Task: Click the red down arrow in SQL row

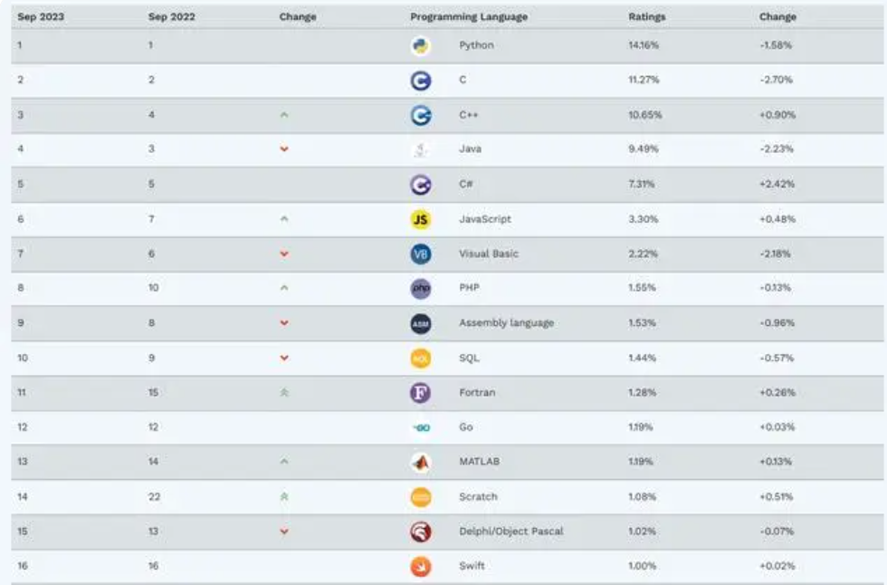Action: [x=284, y=358]
